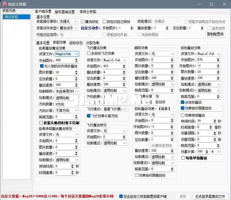Uncheck 效果始终跟随目标 in 目标播放效果
Screen dimensions: 231x200
point(196,108)
